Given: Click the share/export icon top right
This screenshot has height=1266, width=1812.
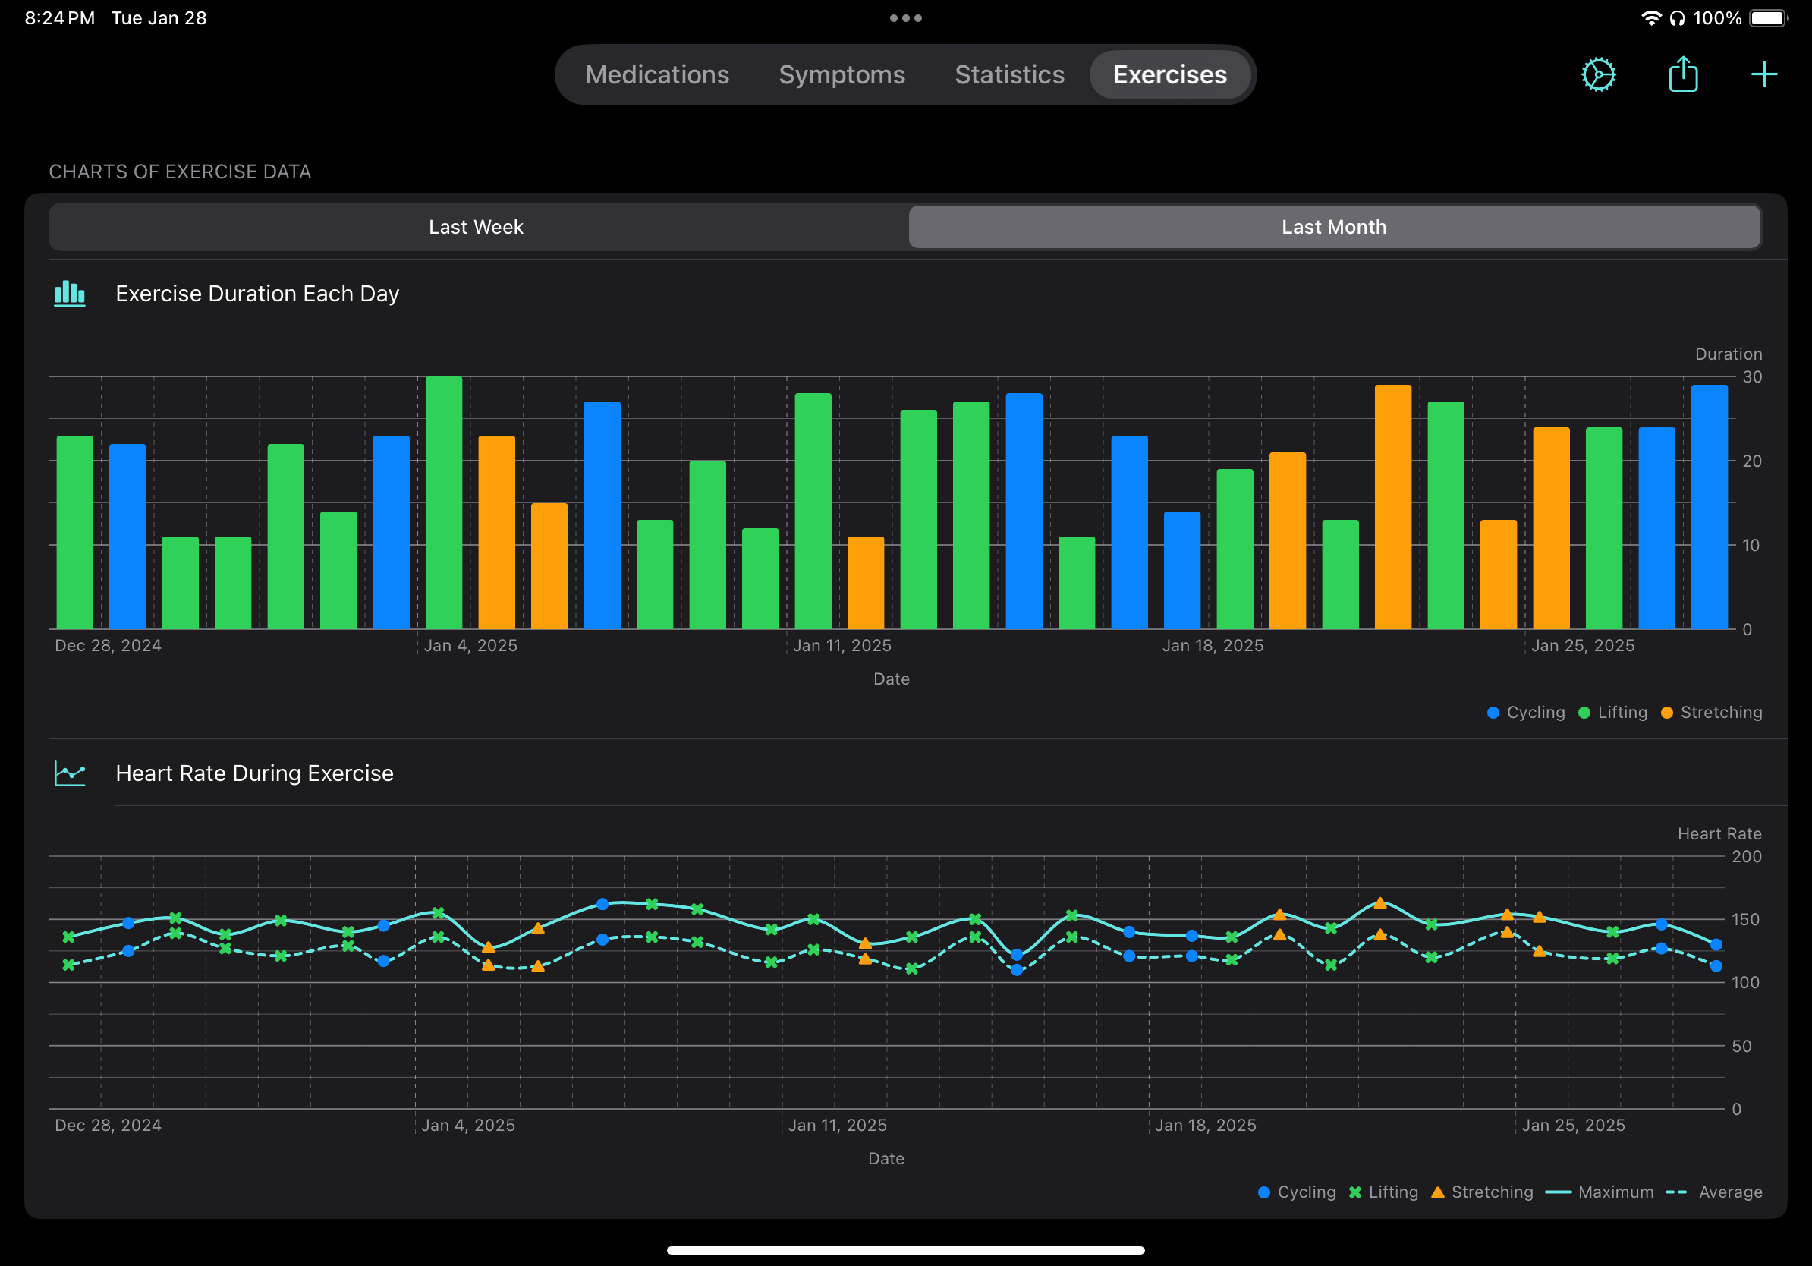Looking at the screenshot, I should click(x=1684, y=74).
